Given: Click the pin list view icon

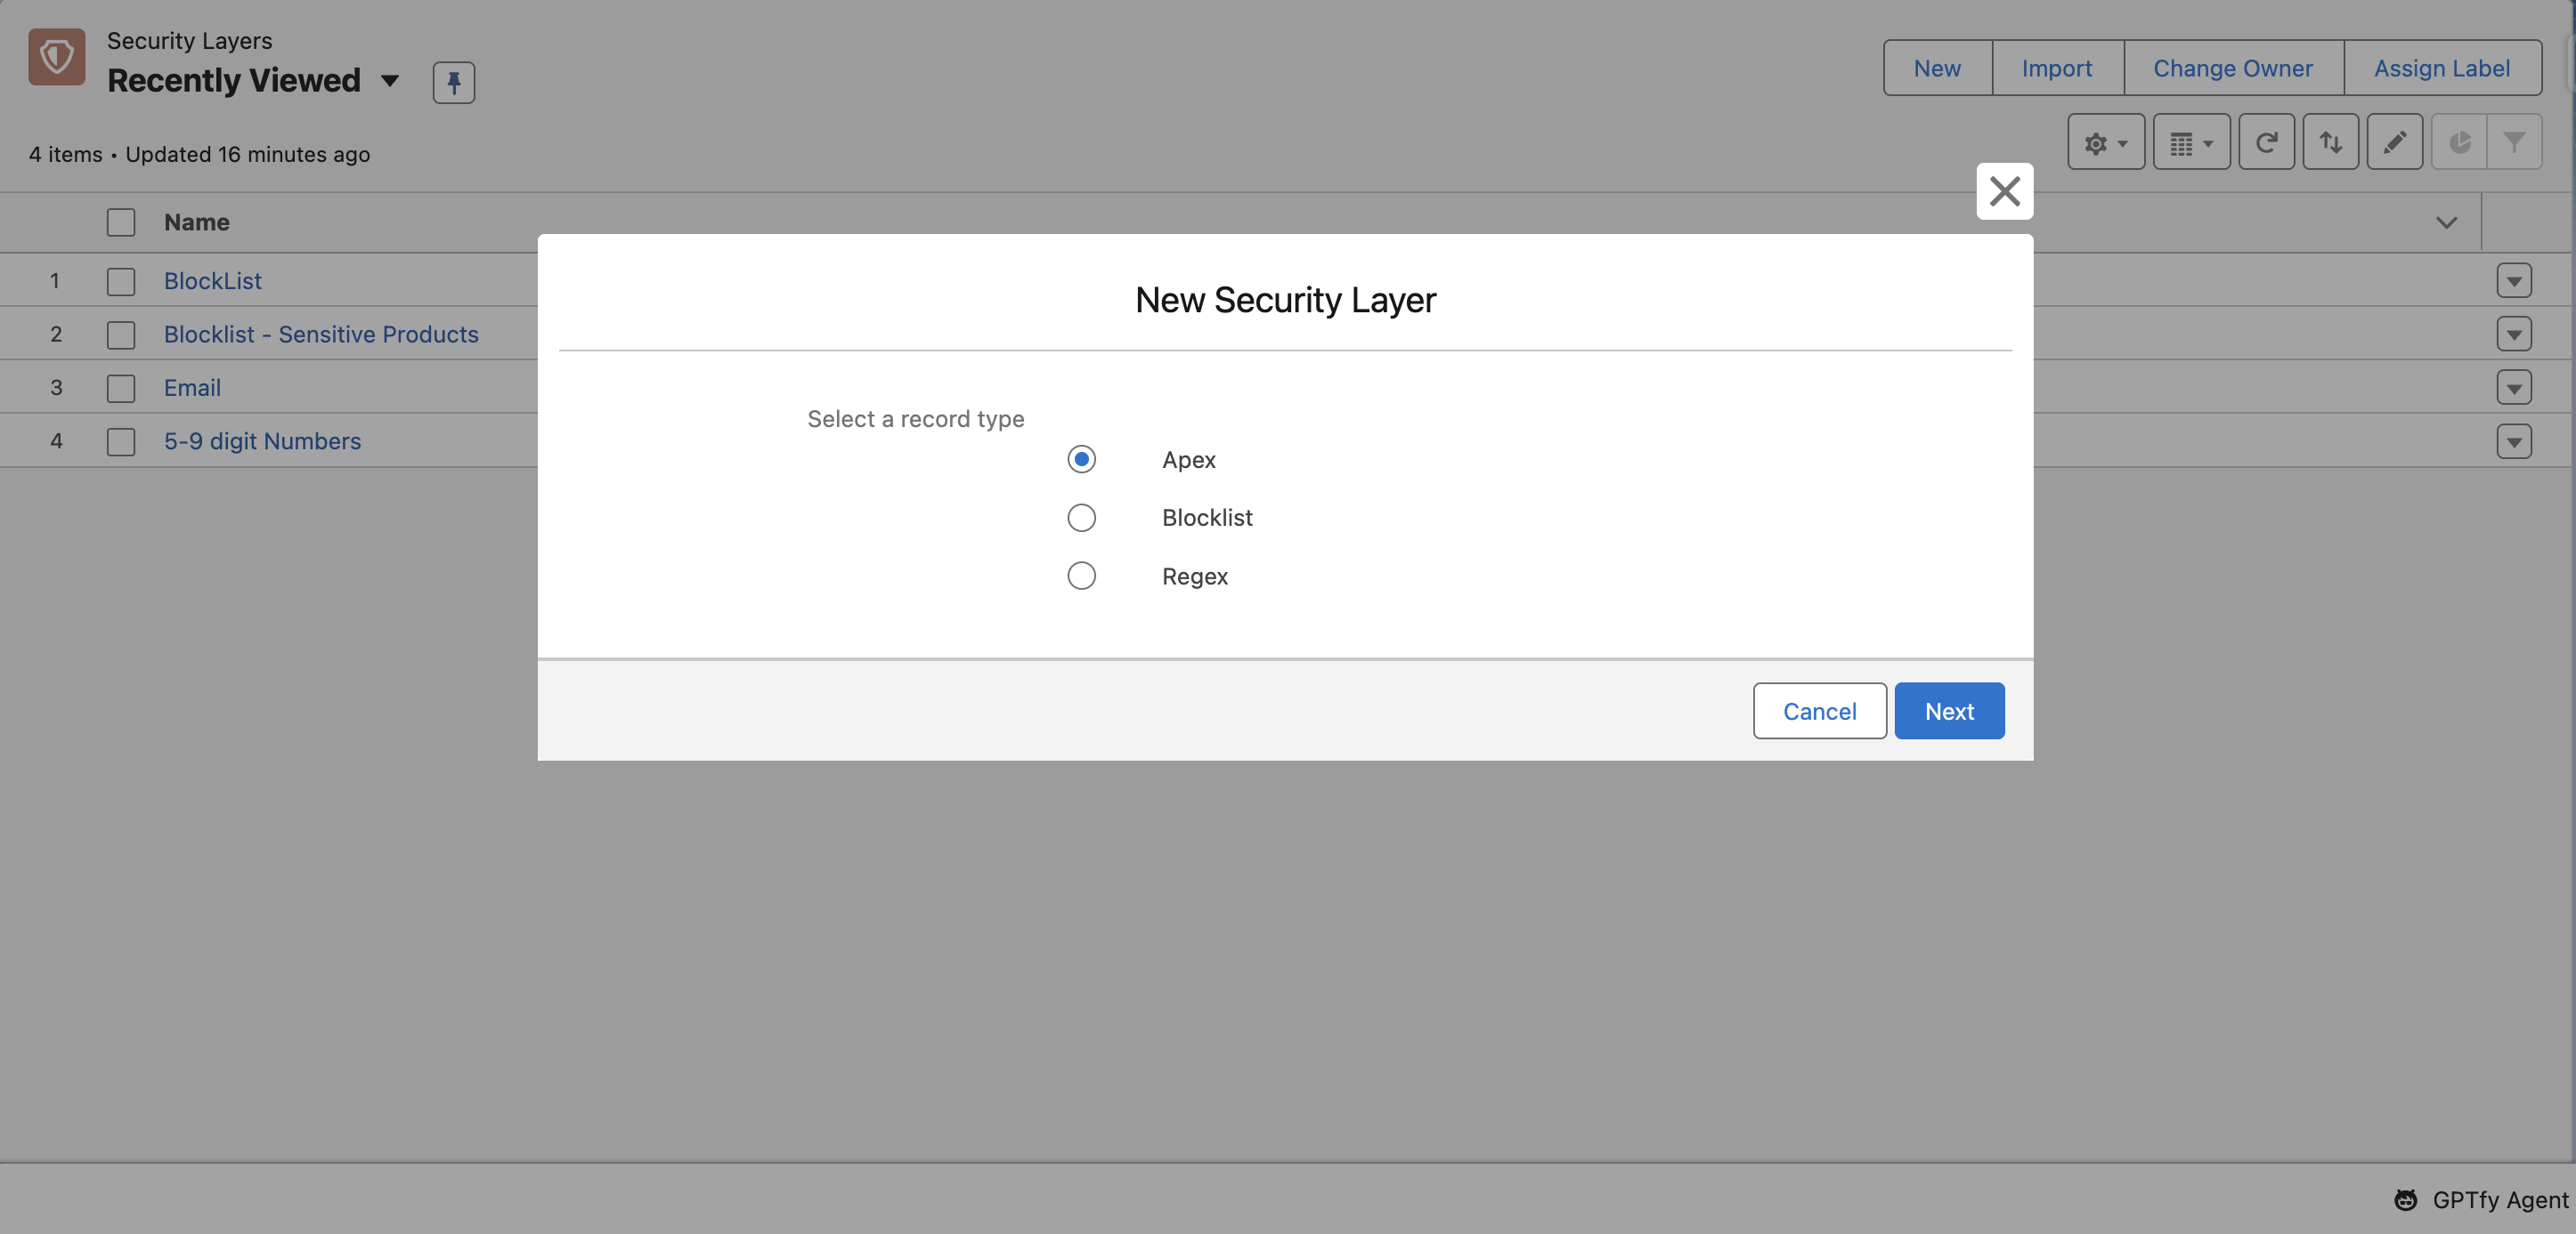Looking at the screenshot, I should pos(453,82).
